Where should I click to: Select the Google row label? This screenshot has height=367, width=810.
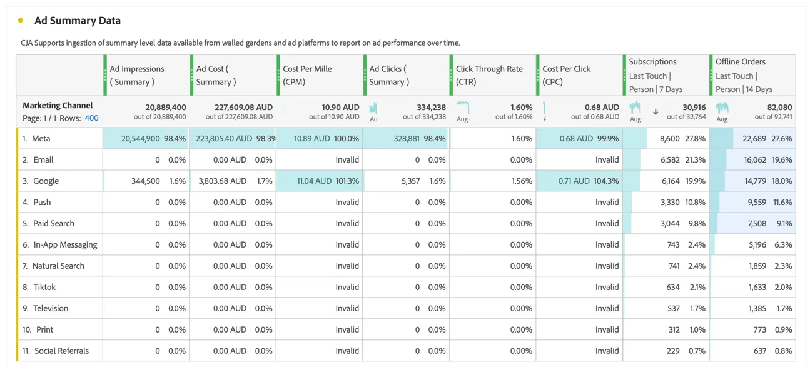click(46, 181)
